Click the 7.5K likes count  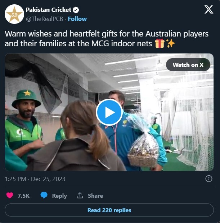tap(23, 196)
